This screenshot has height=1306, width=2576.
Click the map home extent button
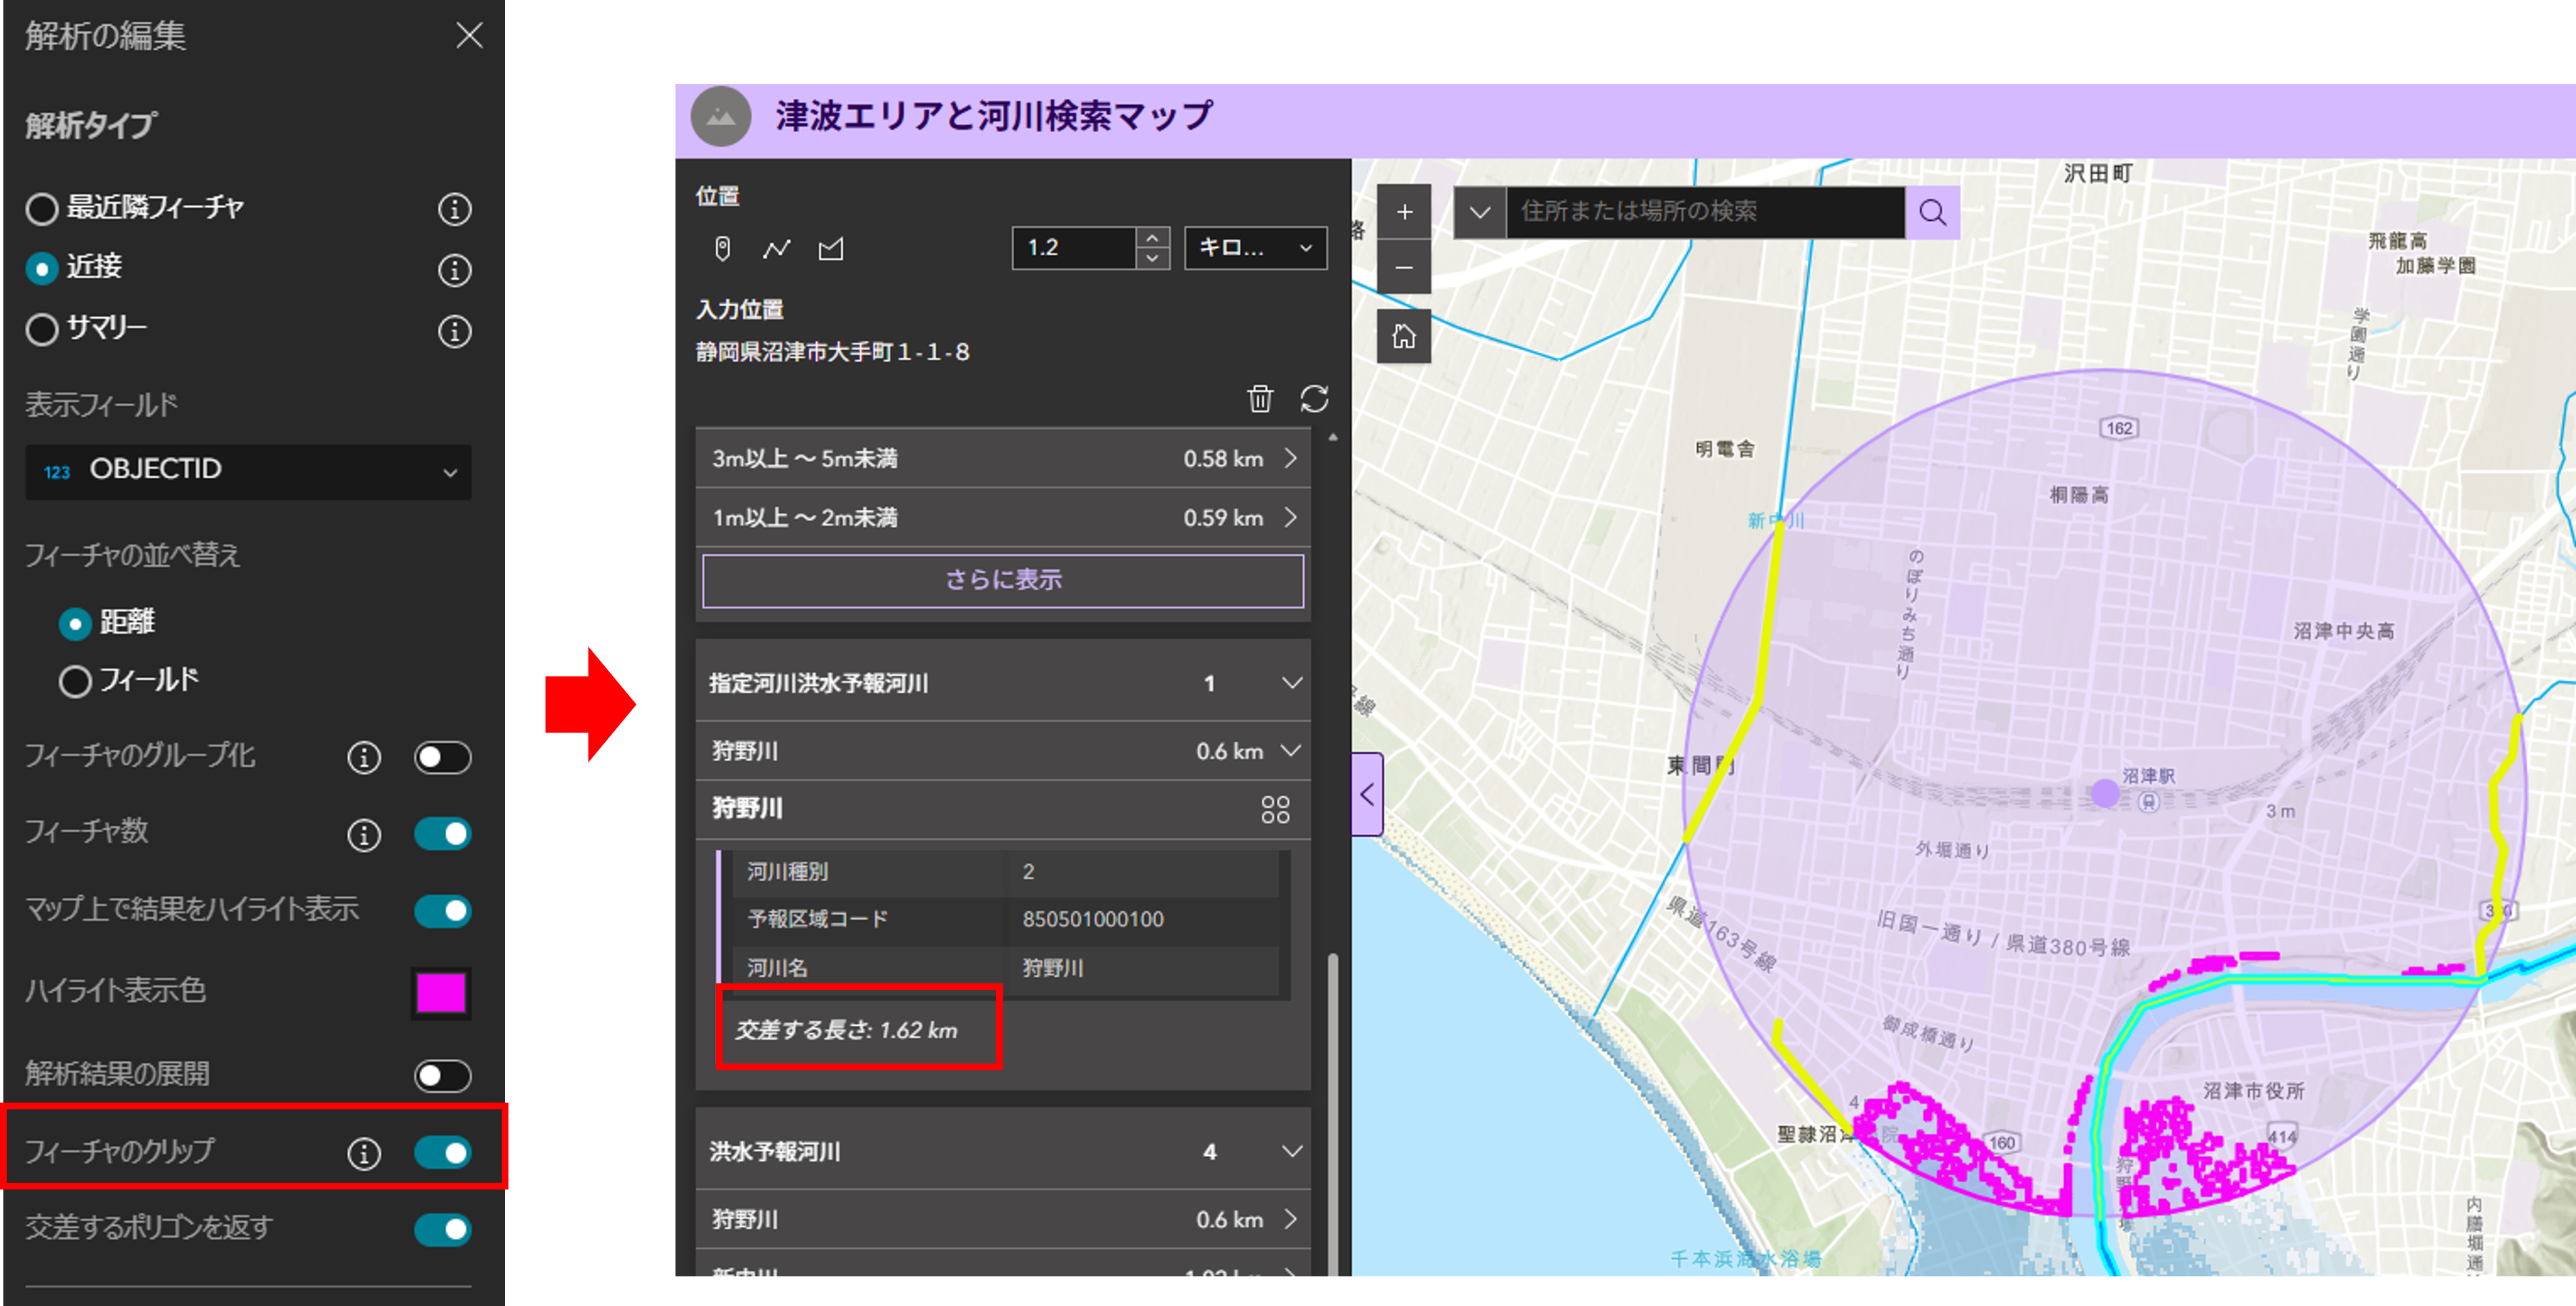[1404, 336]
